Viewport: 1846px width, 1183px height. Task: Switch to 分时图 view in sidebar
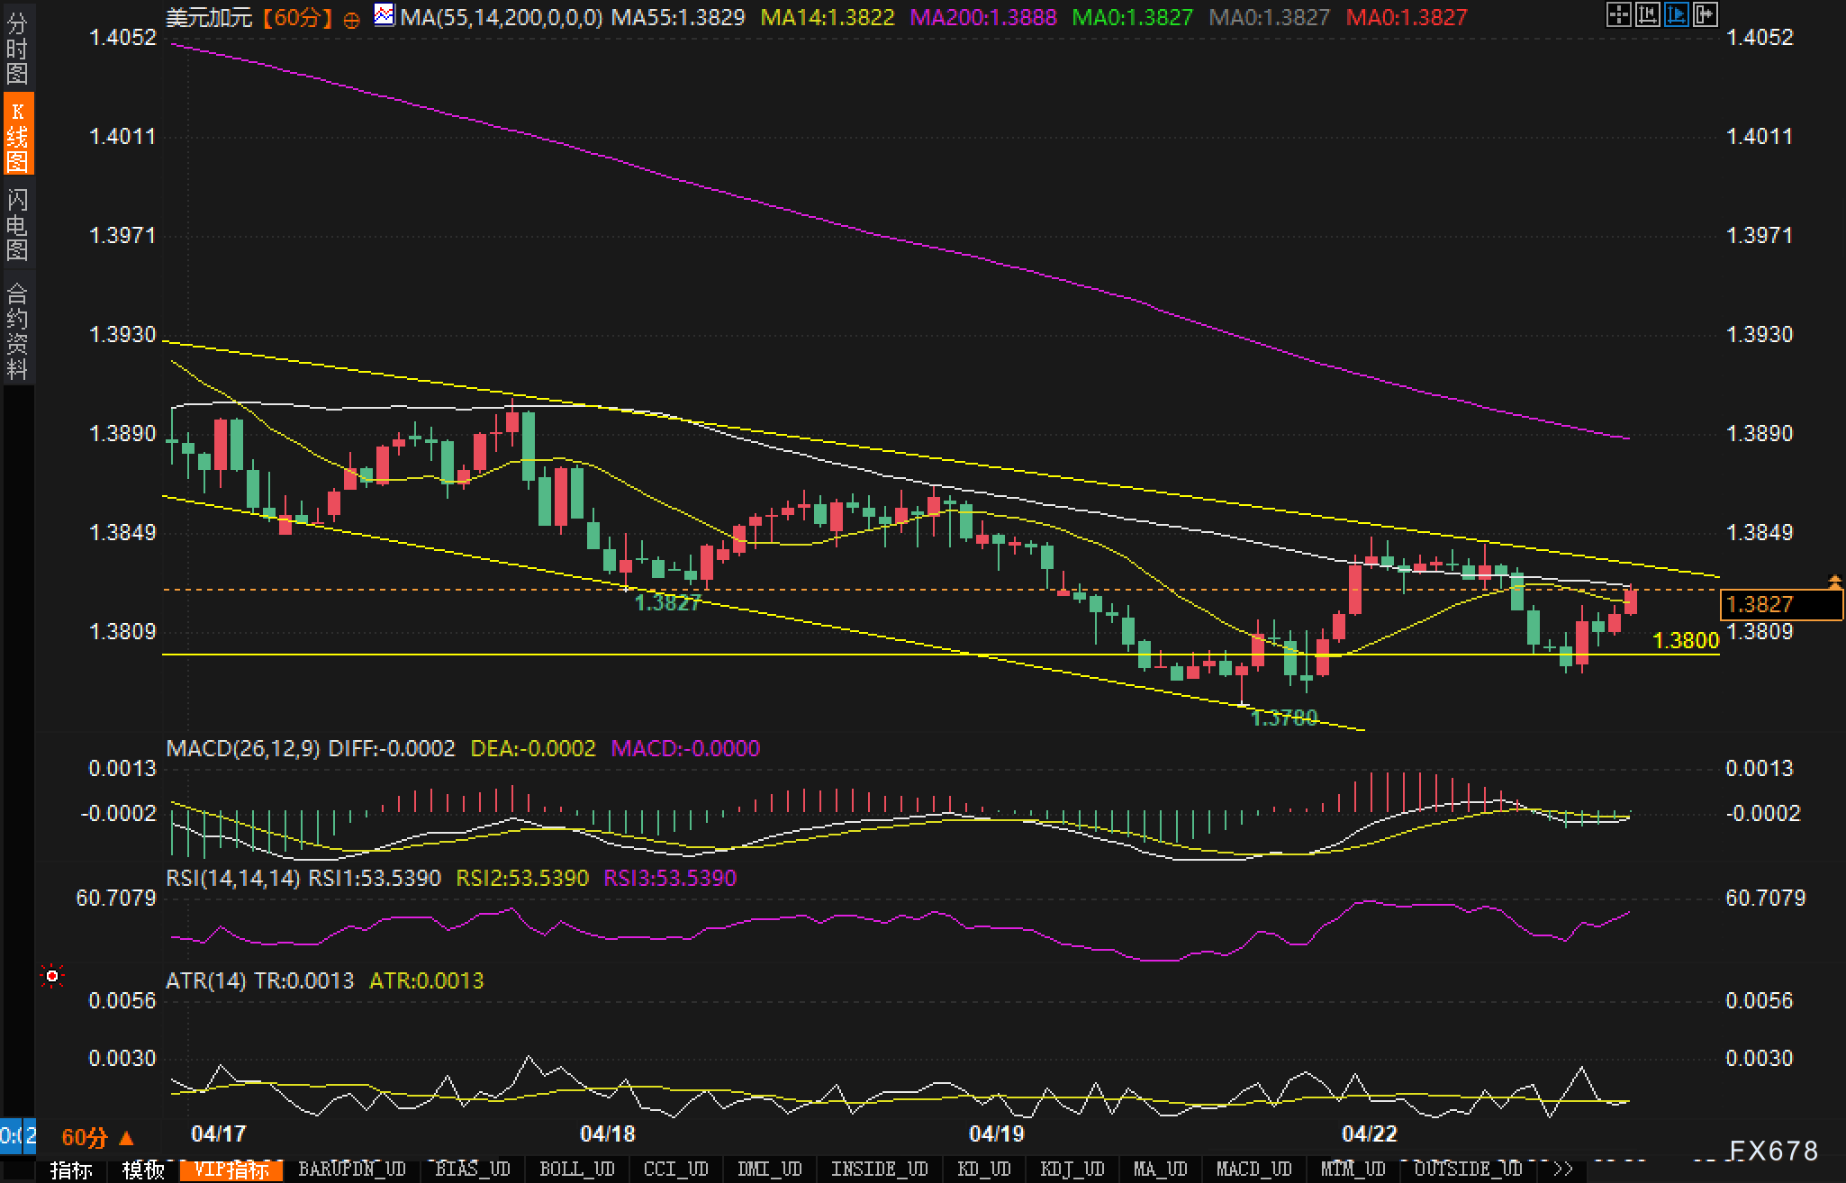pos(17,47)
